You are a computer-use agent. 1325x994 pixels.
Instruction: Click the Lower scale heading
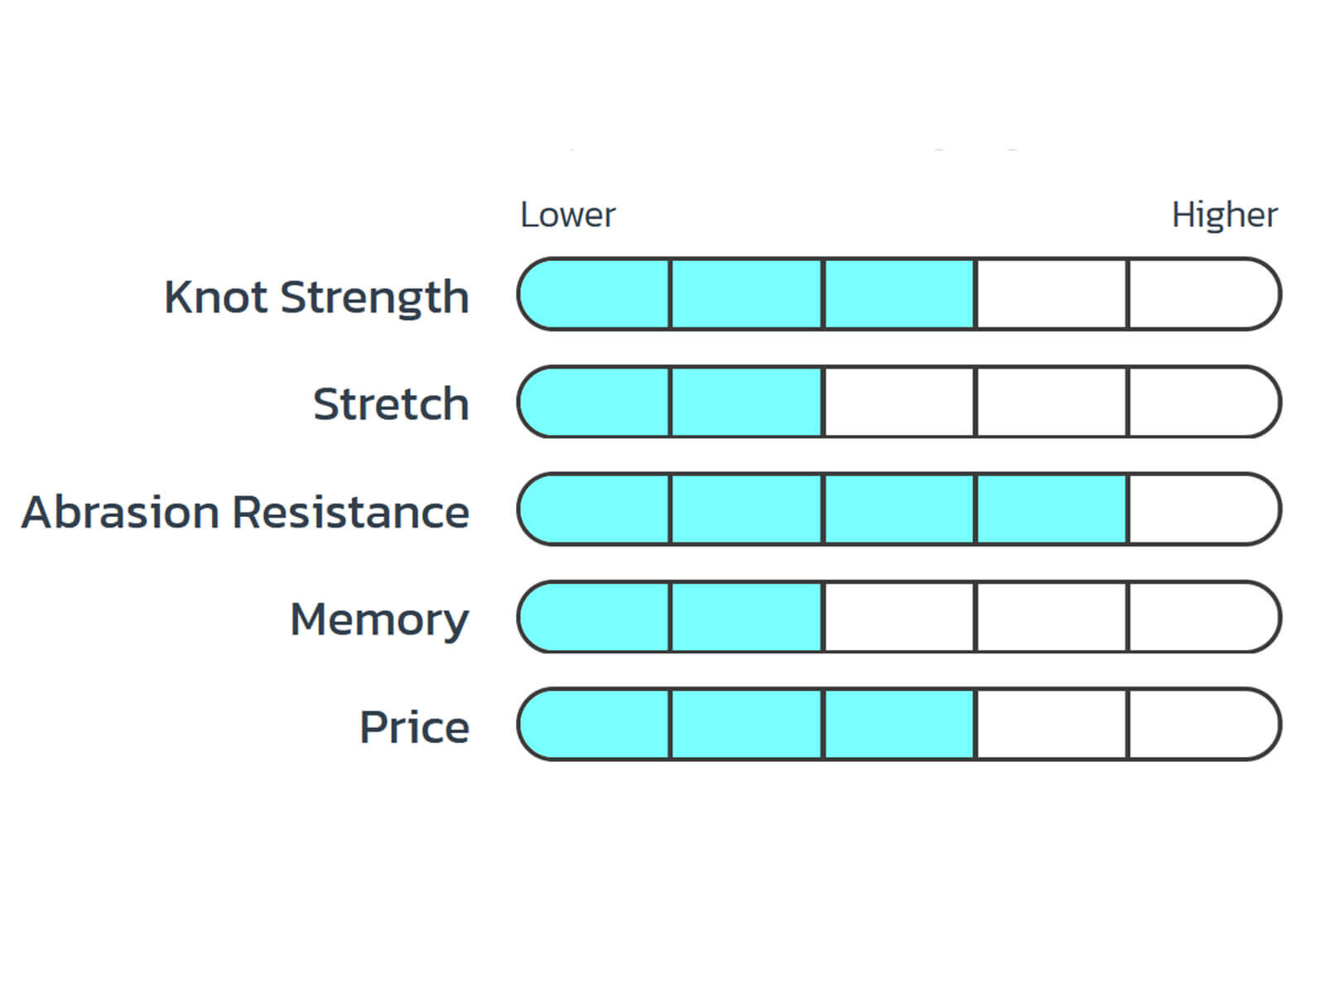click(567, 215)
